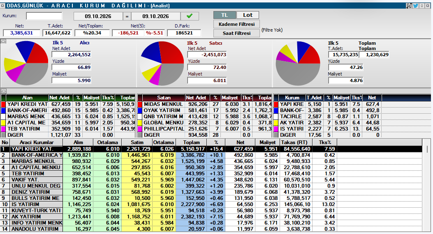Select the MARBAS MENKUL row in main table
The height and width of the screenshot is (234, 433).
click(x=211, y=161)
